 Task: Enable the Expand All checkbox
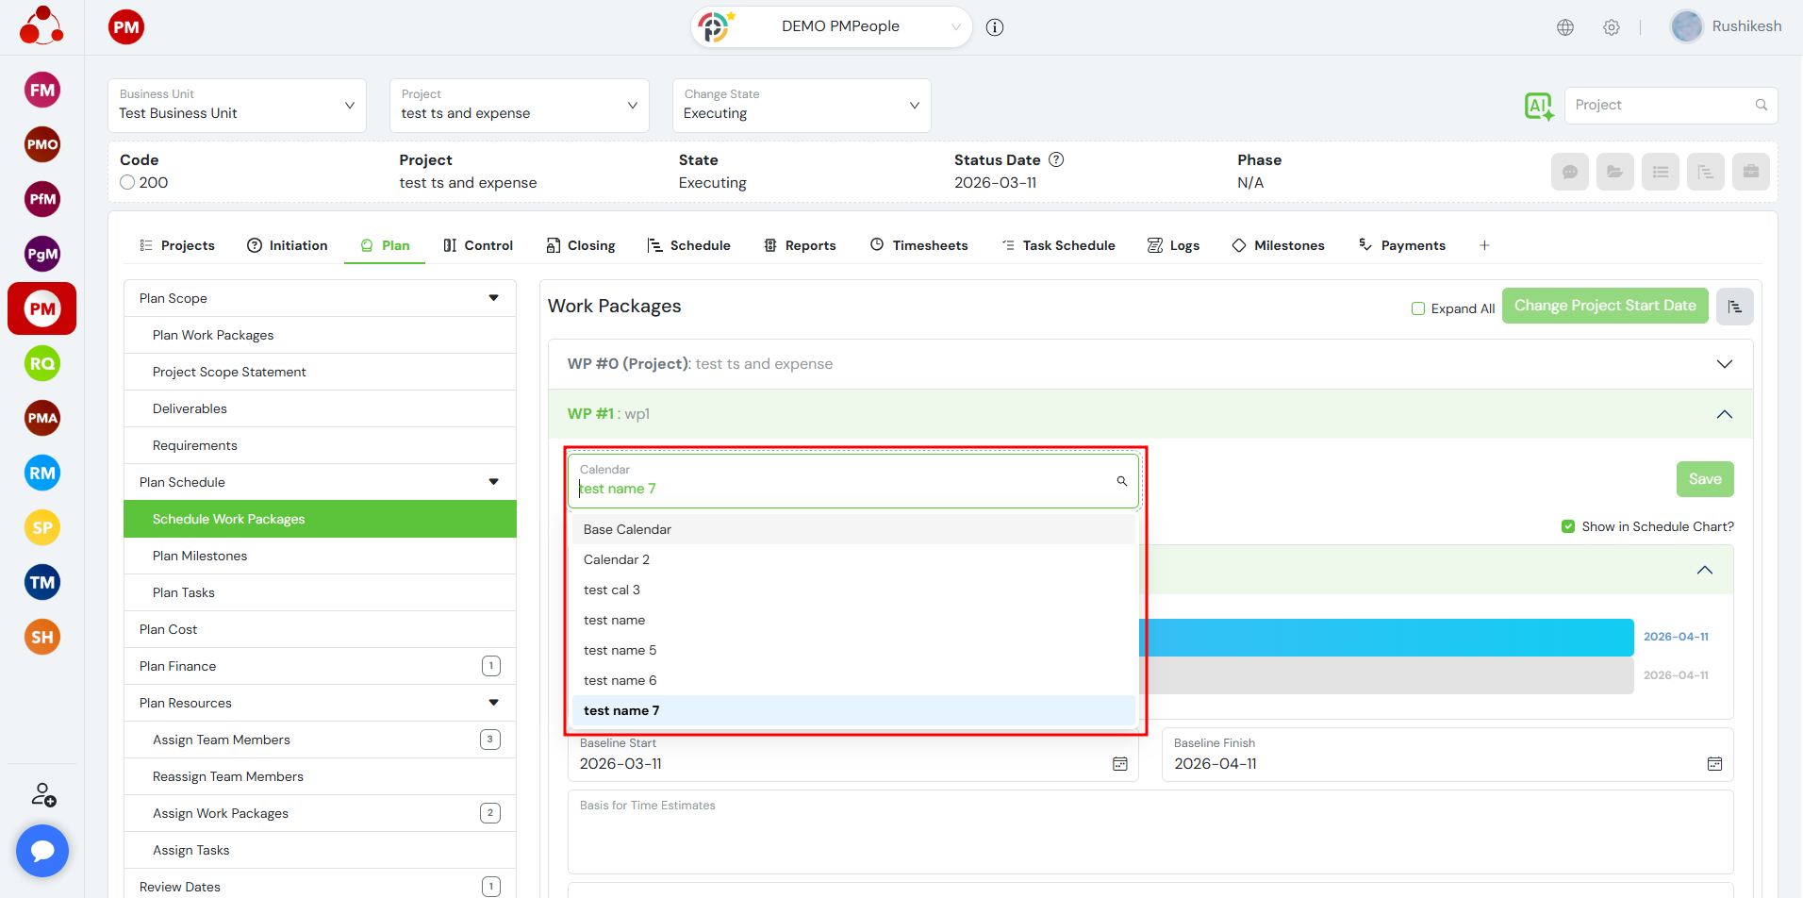(x=1418, y=308)
